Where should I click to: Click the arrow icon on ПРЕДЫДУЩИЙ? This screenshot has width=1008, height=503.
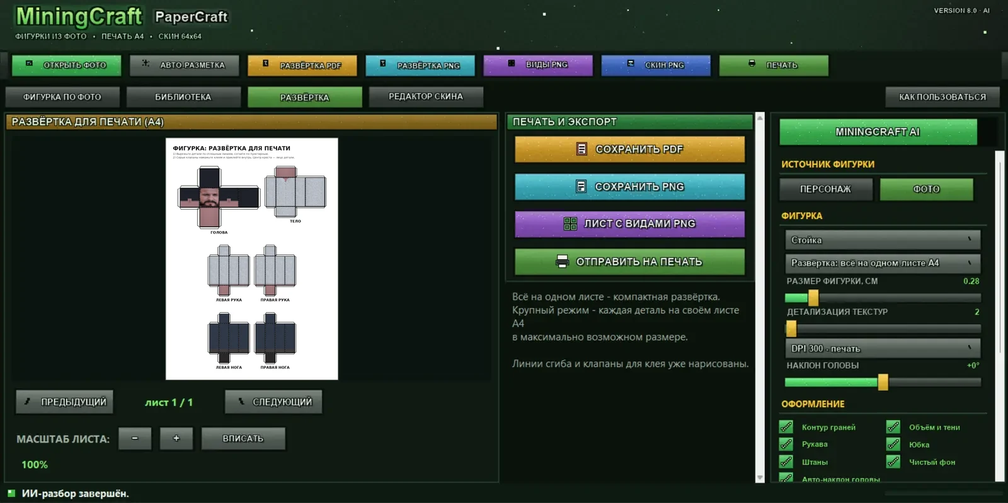click(x=28, y=402)
